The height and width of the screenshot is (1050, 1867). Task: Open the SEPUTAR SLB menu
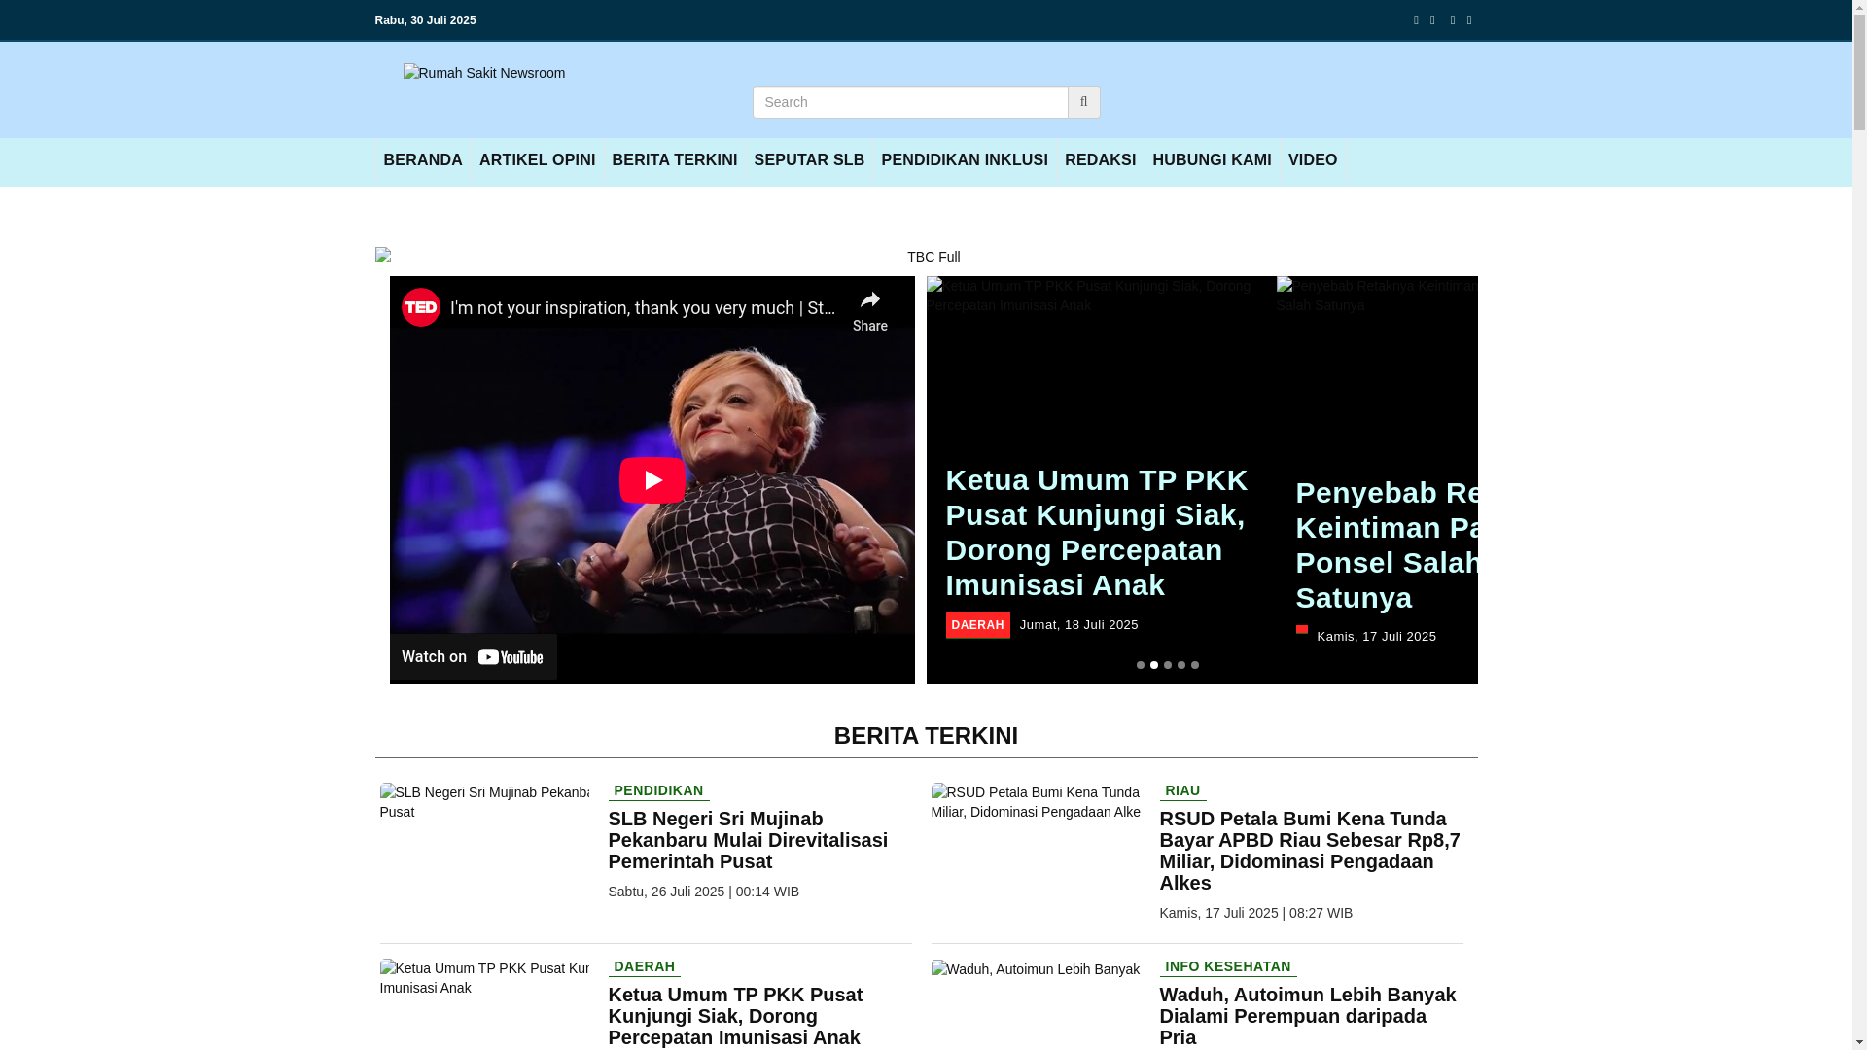809,160
